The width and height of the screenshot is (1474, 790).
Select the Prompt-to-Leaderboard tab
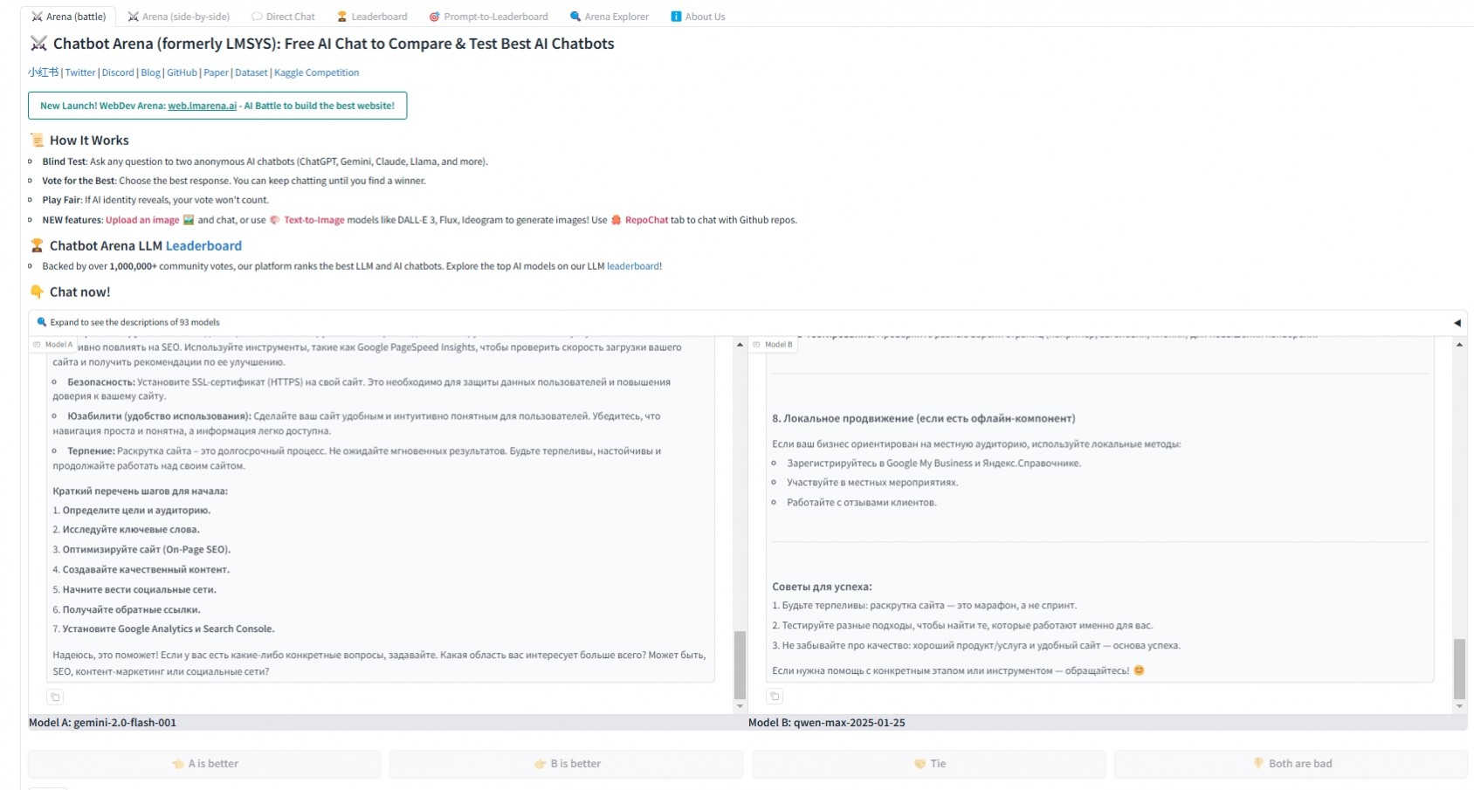488,17
